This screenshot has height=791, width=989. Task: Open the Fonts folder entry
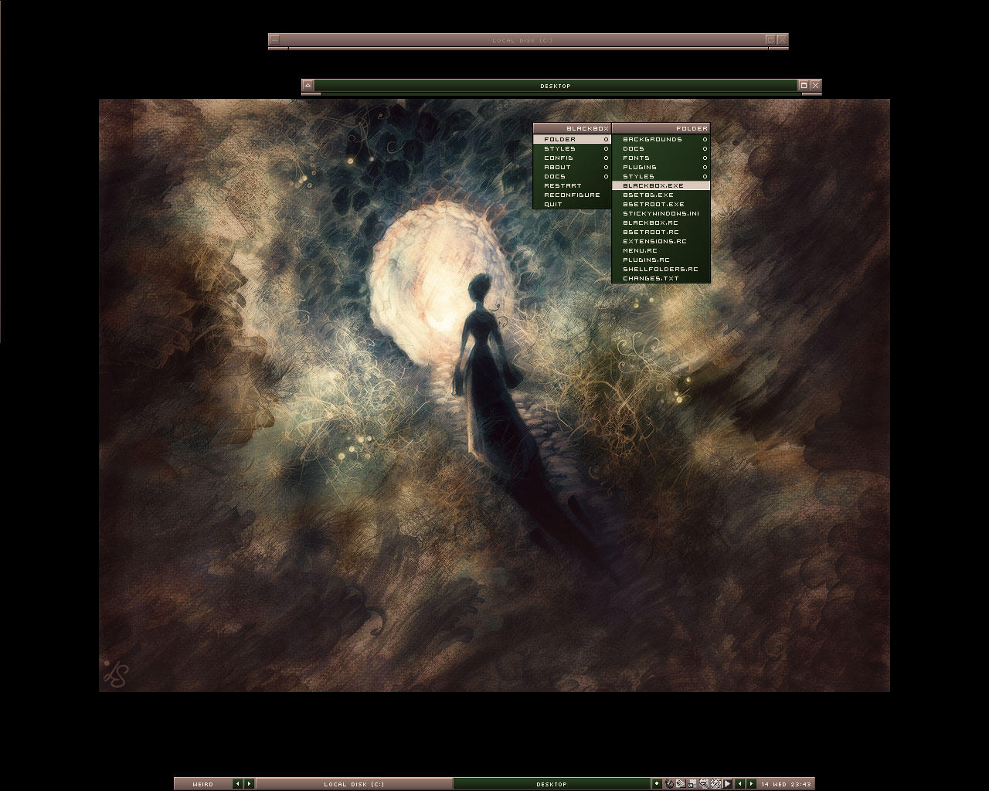tap(661, 158)
